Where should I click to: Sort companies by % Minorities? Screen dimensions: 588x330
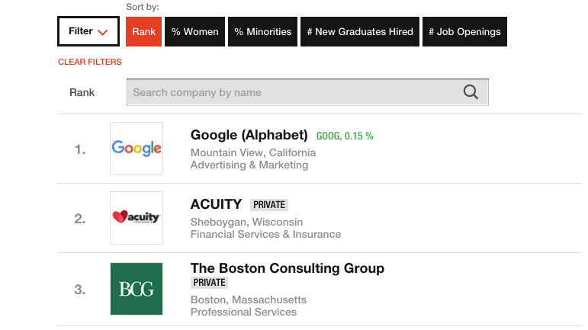(x=262, y=31)
